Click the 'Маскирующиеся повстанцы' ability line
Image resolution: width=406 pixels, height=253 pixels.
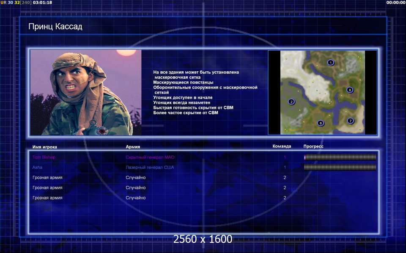[183, 82]
